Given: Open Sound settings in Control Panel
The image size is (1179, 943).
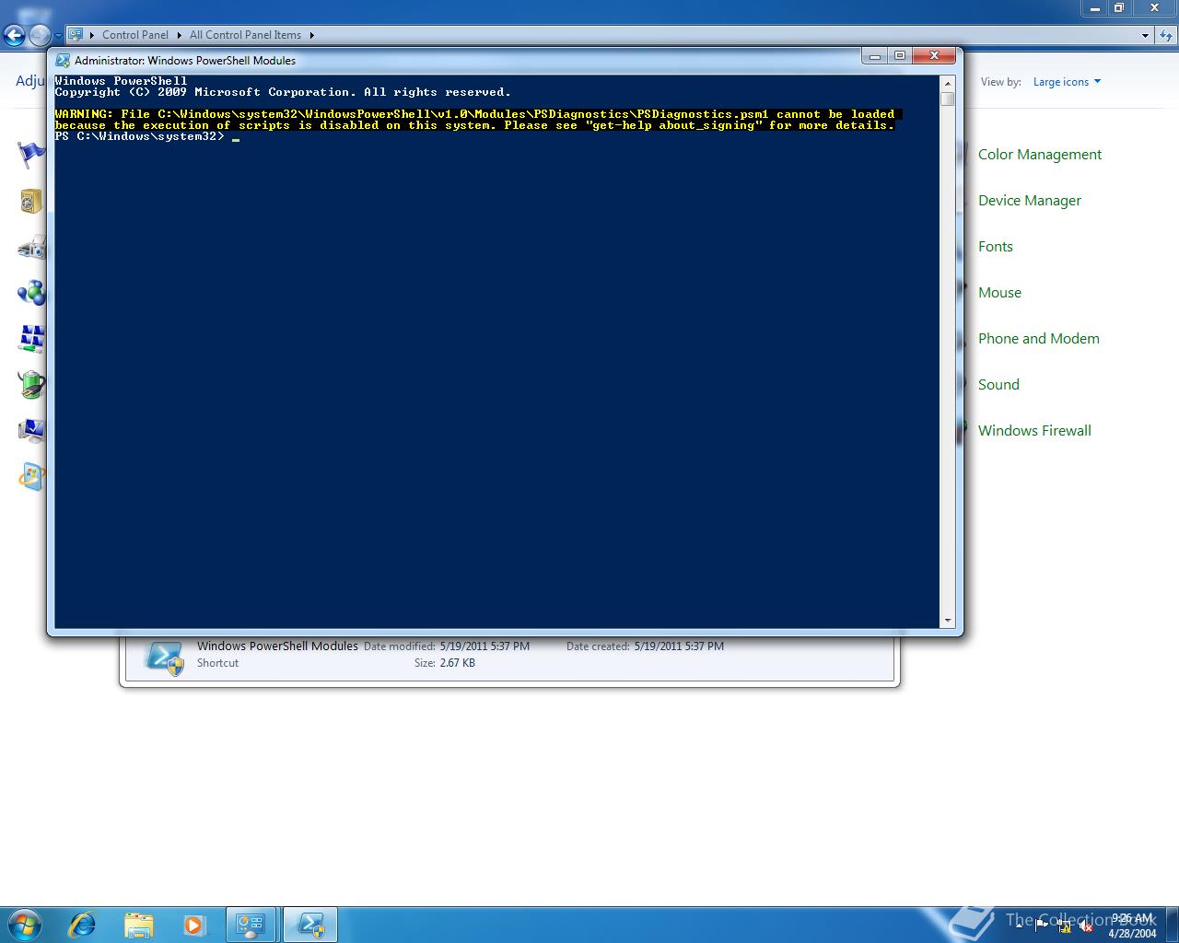Looking at the screenshot, I should [998, 385].
